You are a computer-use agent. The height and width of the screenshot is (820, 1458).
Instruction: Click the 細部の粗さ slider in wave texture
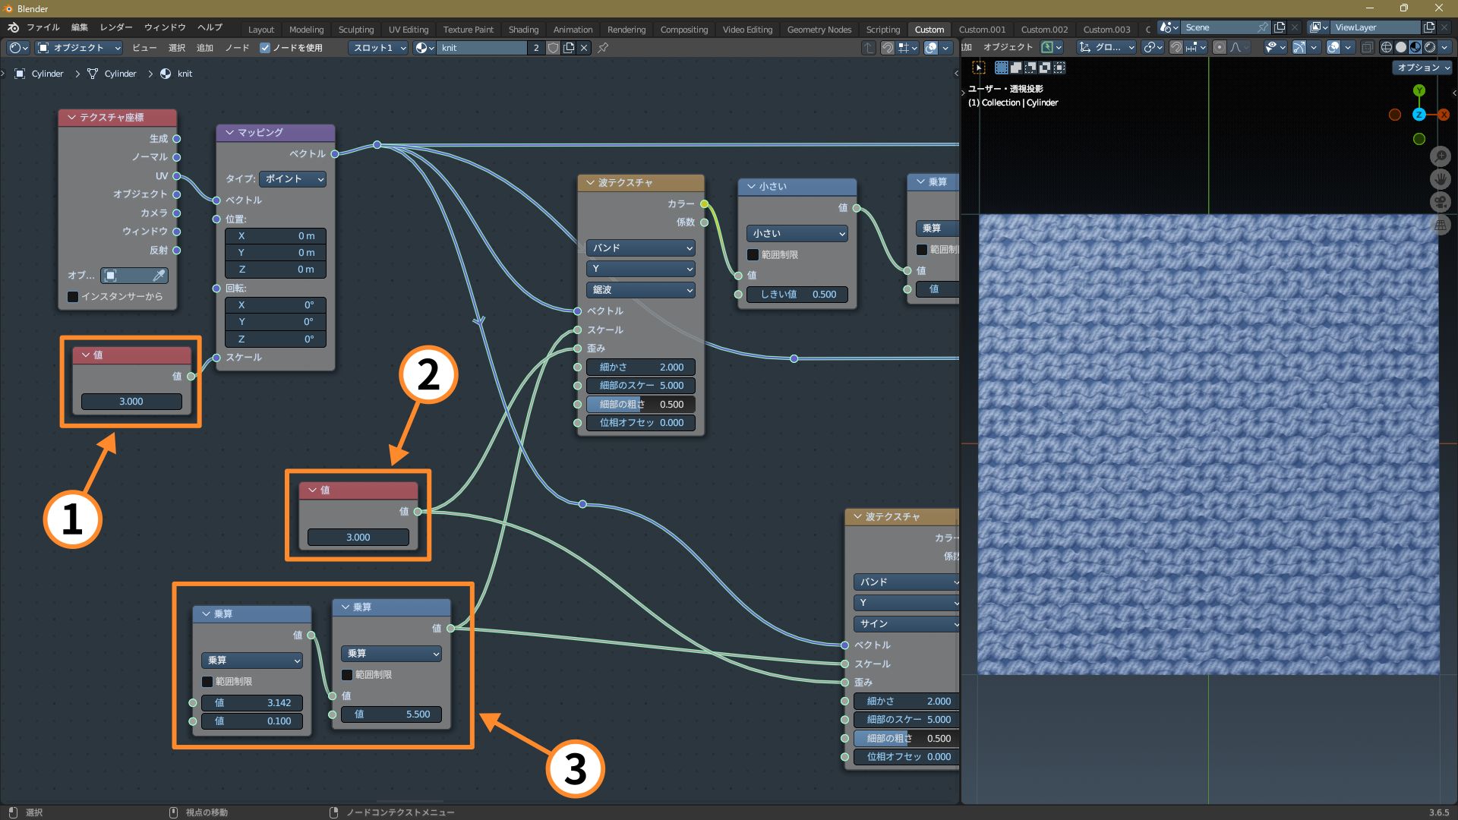[641, 405]
